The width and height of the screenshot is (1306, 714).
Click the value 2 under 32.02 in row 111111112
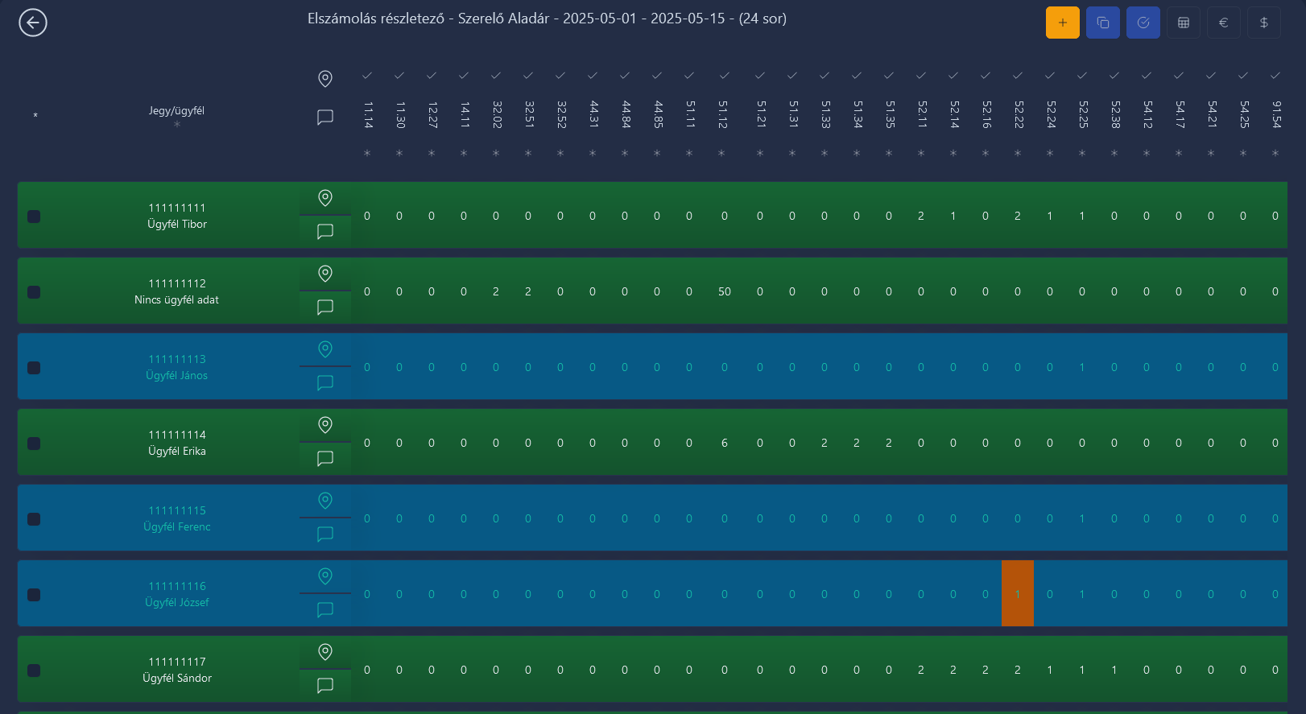tap(496, 292)
